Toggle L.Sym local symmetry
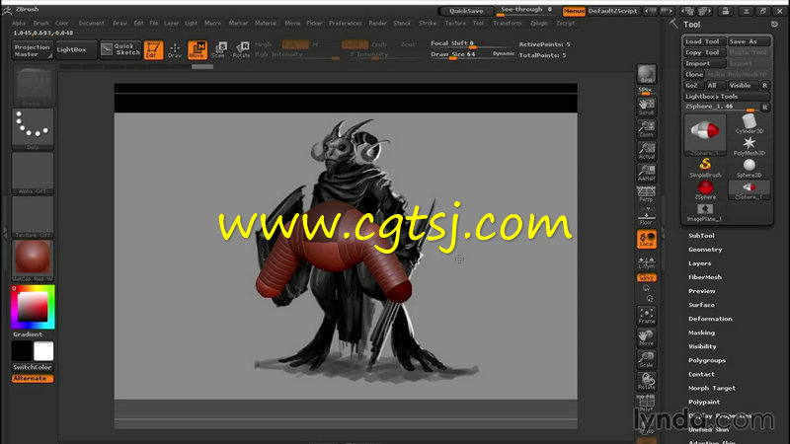Screen dimensions: 790x444 point(647,262)
